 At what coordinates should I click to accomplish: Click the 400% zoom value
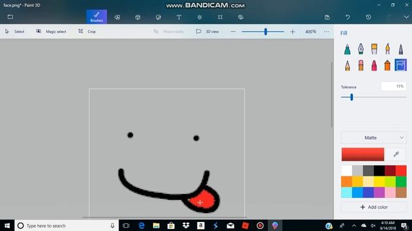click(310, 31)
